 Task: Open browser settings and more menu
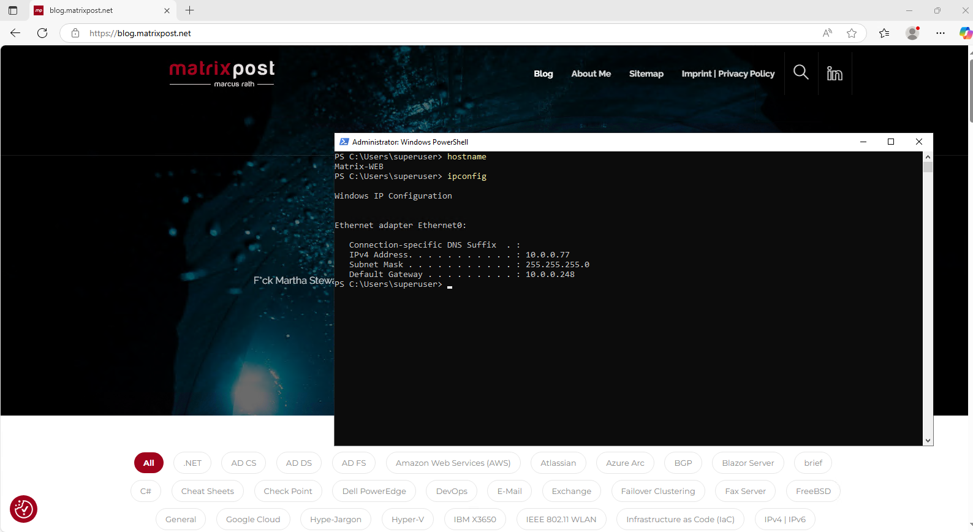click(x=941, y=33)
